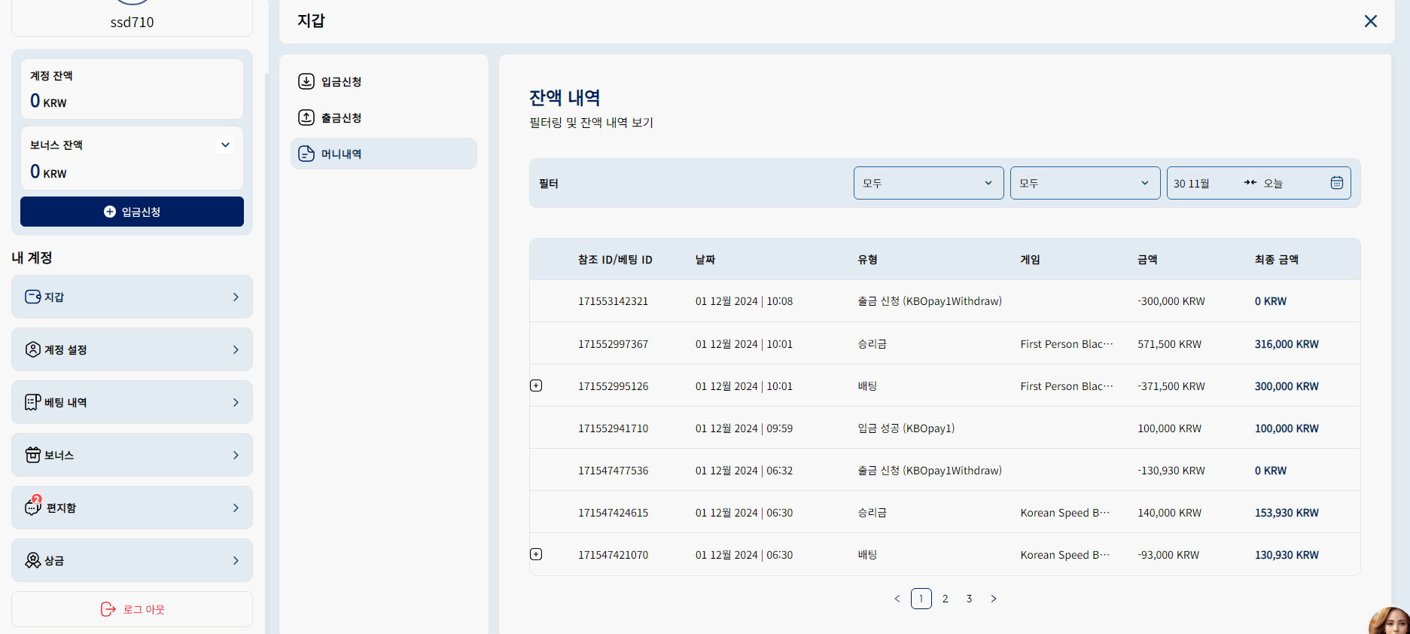Click the 입금 성공 (KBOpay1) type cell
This screenshot has height=634, width=1410.
tap(906, 428)
